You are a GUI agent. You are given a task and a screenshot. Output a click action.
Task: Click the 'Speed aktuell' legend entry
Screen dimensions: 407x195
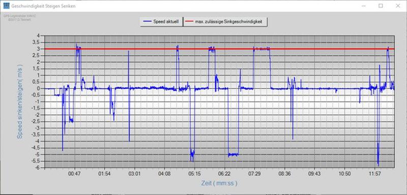[161, 22]
